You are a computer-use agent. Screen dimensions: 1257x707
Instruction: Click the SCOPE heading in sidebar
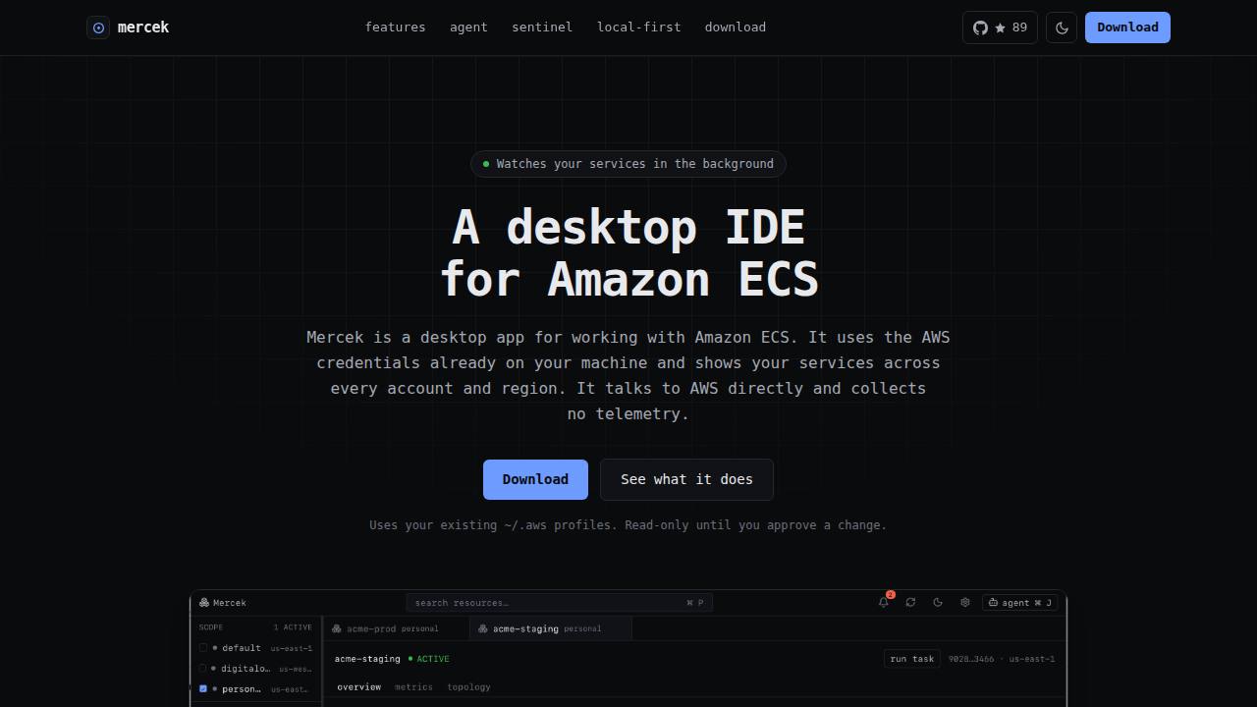click(211, 627)
